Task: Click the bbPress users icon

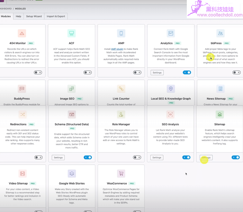Action: 220,33
